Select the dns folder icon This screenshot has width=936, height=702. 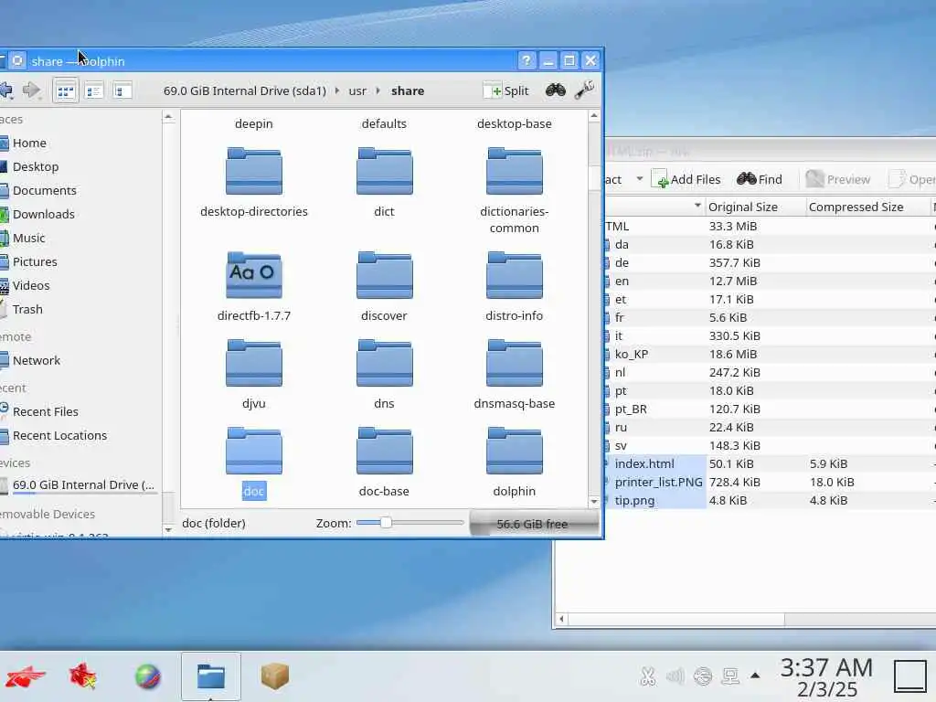tap(385, 363)
